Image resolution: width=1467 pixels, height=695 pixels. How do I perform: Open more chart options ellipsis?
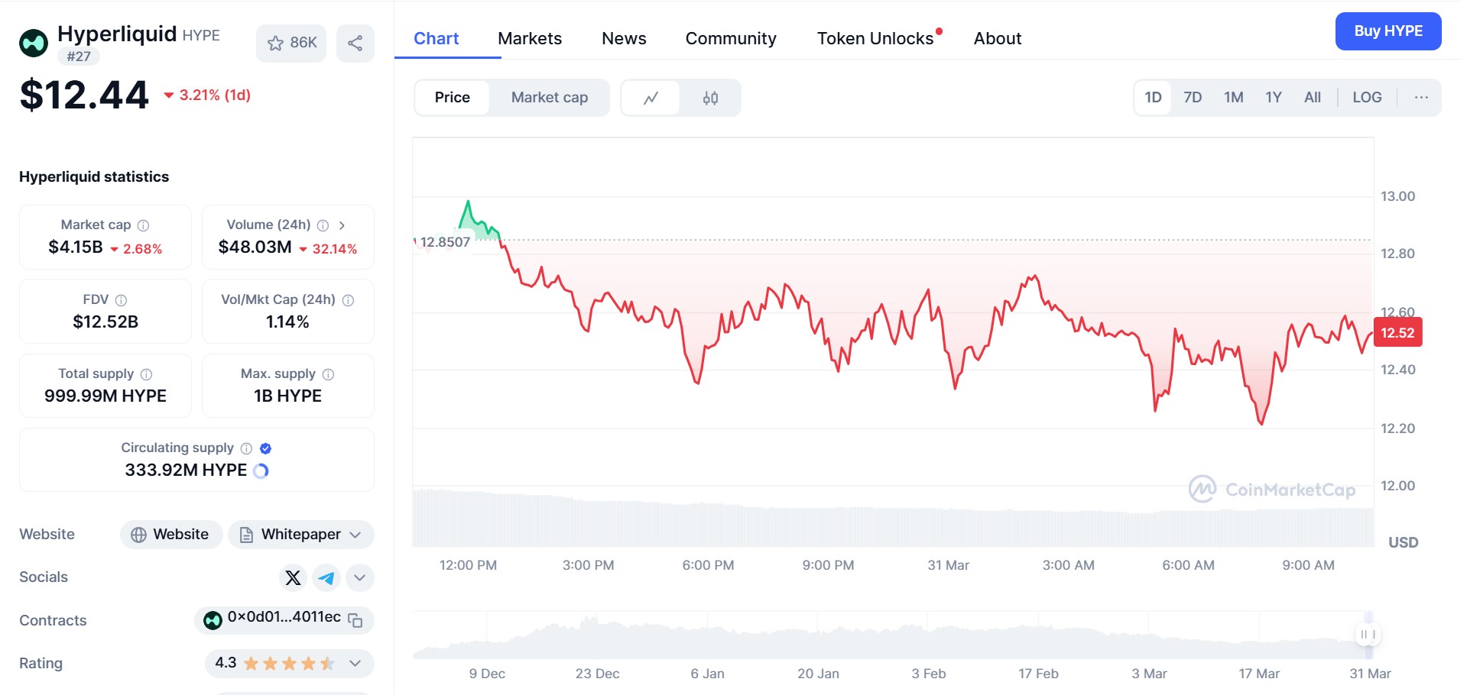(x=1421, y=98)
